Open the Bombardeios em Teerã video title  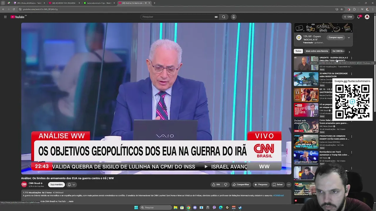click(334, 153)
